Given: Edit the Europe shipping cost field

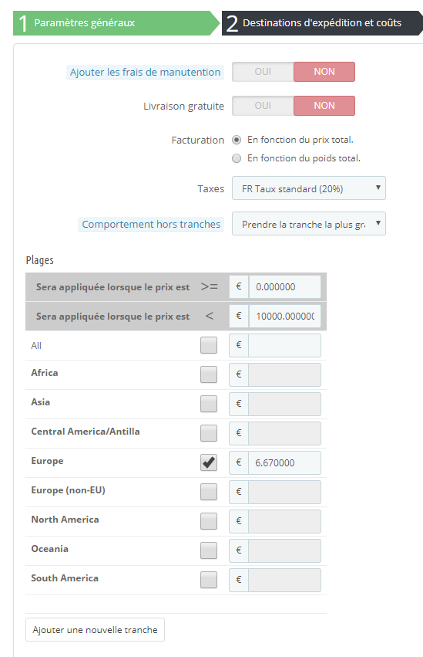Looking at the screenshot, I should [284, 463].
